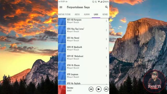Image resolution: width=167 pixels, height=94 pixels.
Task: Skip to next track
Action: coord(106,89)
